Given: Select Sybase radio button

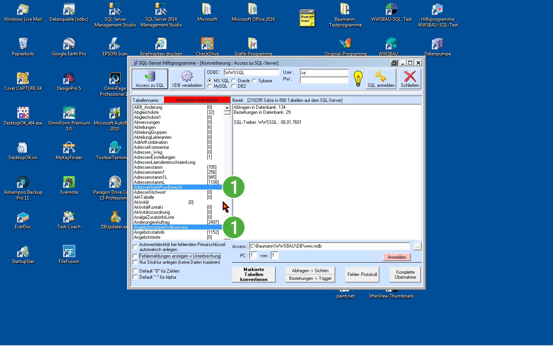Looking at the screenshot, I should click(x=254, y=81).
